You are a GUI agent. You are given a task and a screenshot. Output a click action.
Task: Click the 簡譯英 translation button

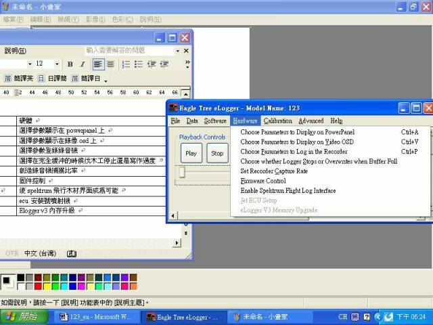[x=18, y=79]
